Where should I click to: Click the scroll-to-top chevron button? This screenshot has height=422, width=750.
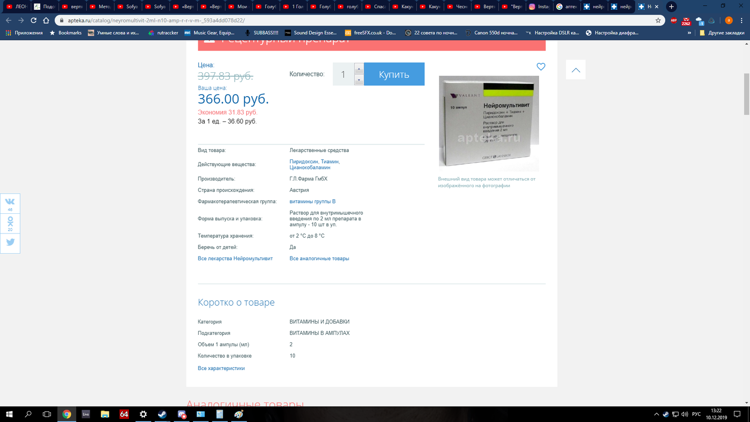[x=576, y=70]
